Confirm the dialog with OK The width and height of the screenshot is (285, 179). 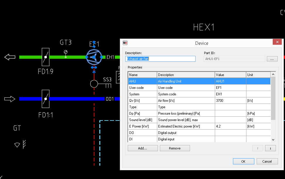point(243,161)
